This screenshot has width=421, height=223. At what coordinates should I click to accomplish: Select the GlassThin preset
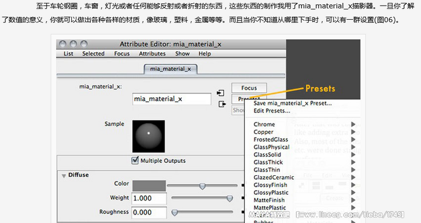tap(267, 170)
